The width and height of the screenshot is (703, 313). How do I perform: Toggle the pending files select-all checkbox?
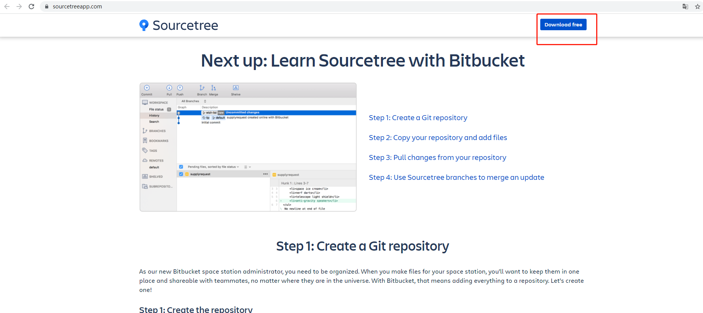[181, 167]
